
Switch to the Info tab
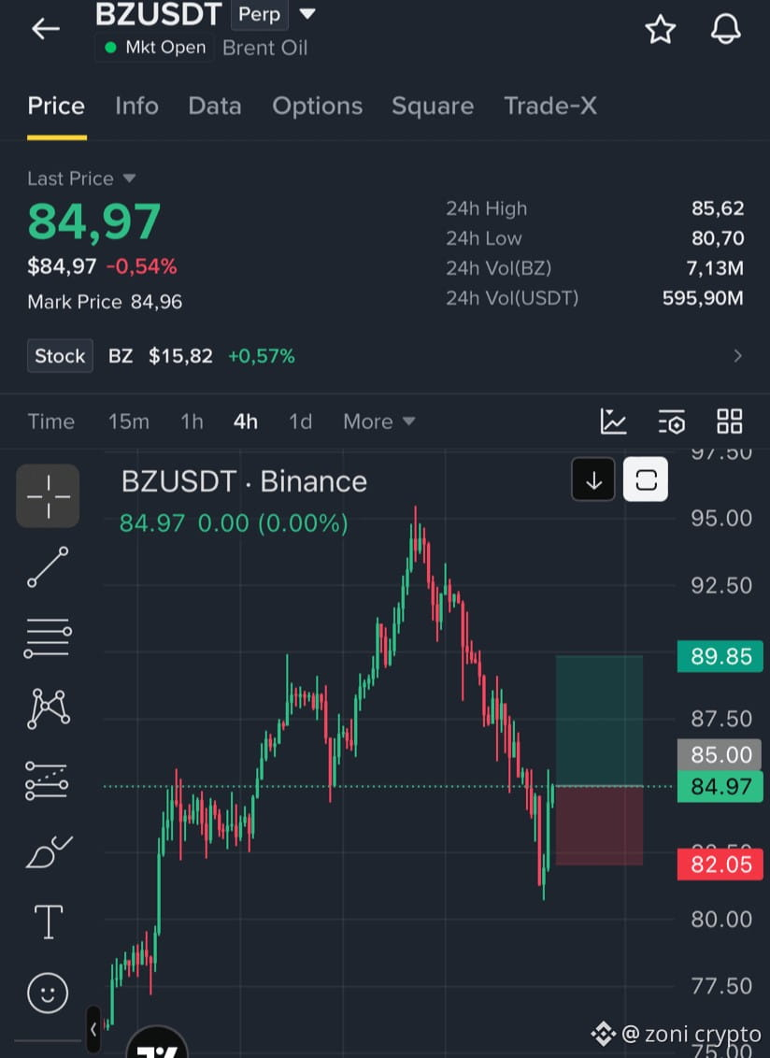[x=136, y=106]
